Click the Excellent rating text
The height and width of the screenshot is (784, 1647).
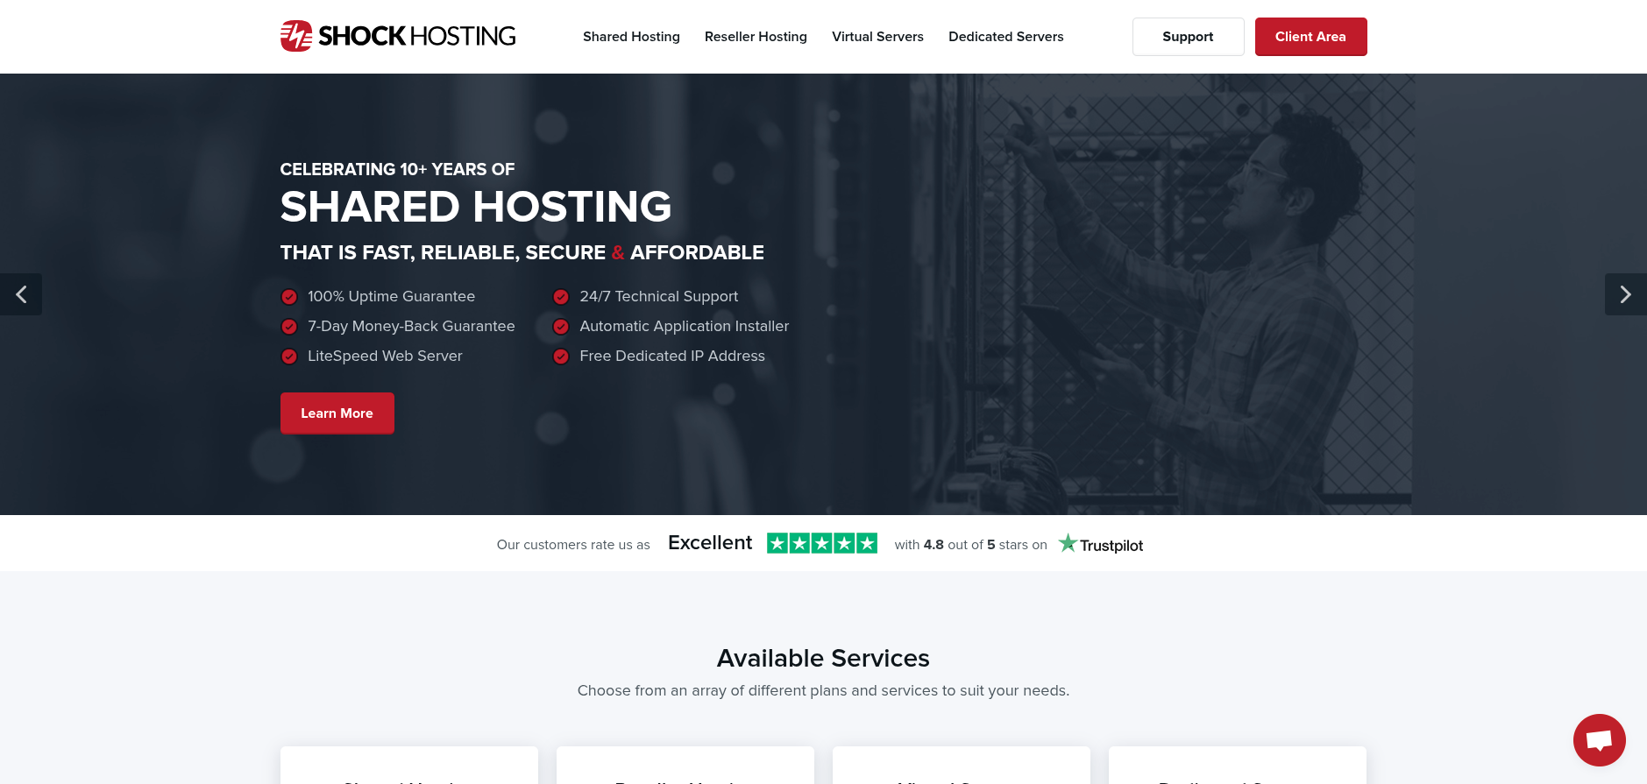coord(710,543)
